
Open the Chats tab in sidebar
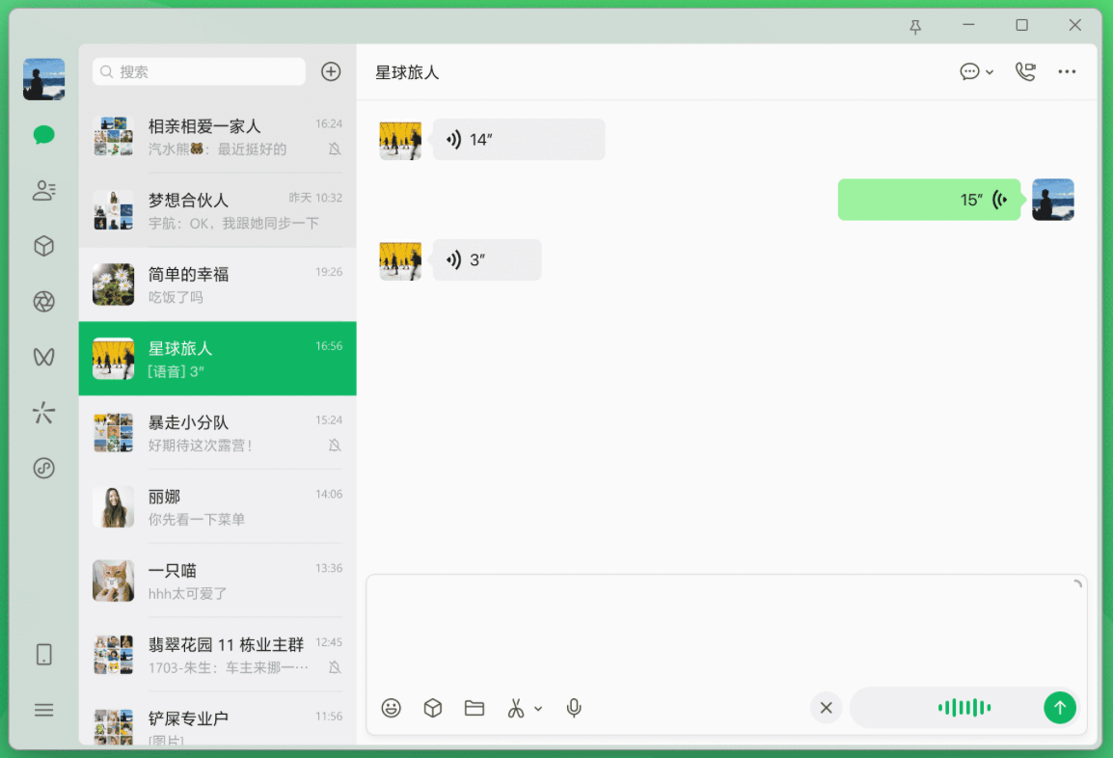[44, 135]
